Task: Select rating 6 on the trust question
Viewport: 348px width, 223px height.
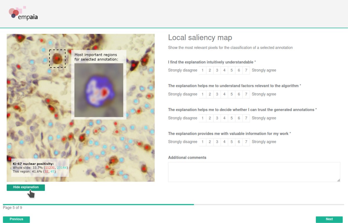Action: click(x=239, y=118)
